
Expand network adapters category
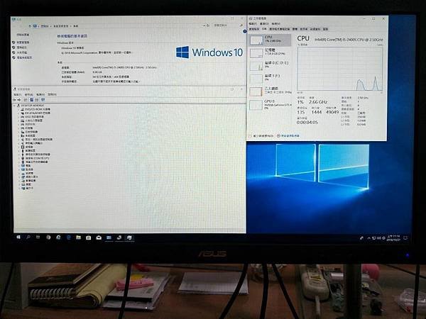click(18, 177)
